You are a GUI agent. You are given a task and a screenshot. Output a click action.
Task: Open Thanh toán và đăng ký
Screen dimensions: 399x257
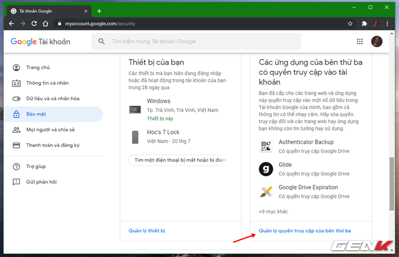tap(54, 145)
